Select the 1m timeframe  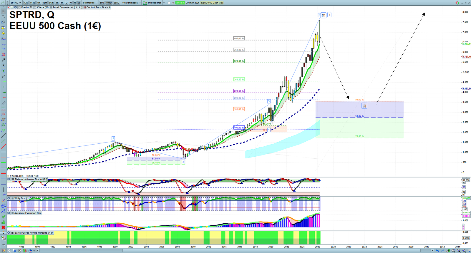point(39,3)
